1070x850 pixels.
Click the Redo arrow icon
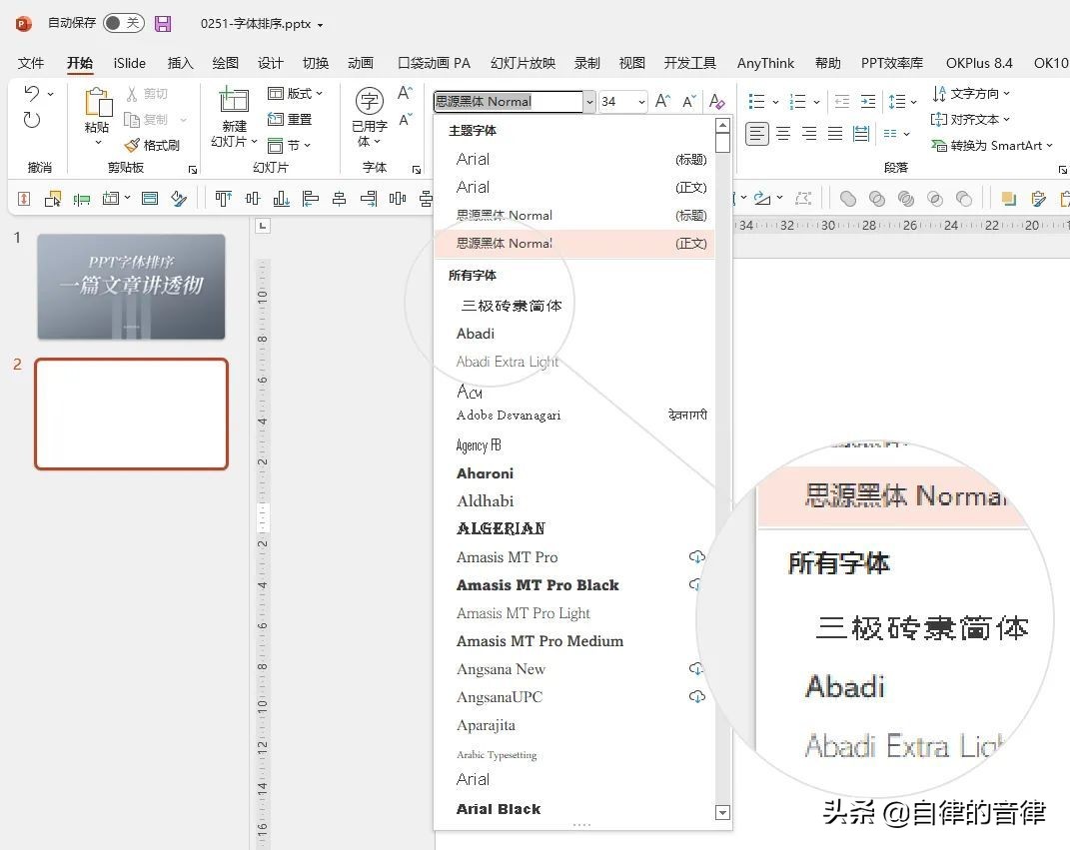click(31, 120)
